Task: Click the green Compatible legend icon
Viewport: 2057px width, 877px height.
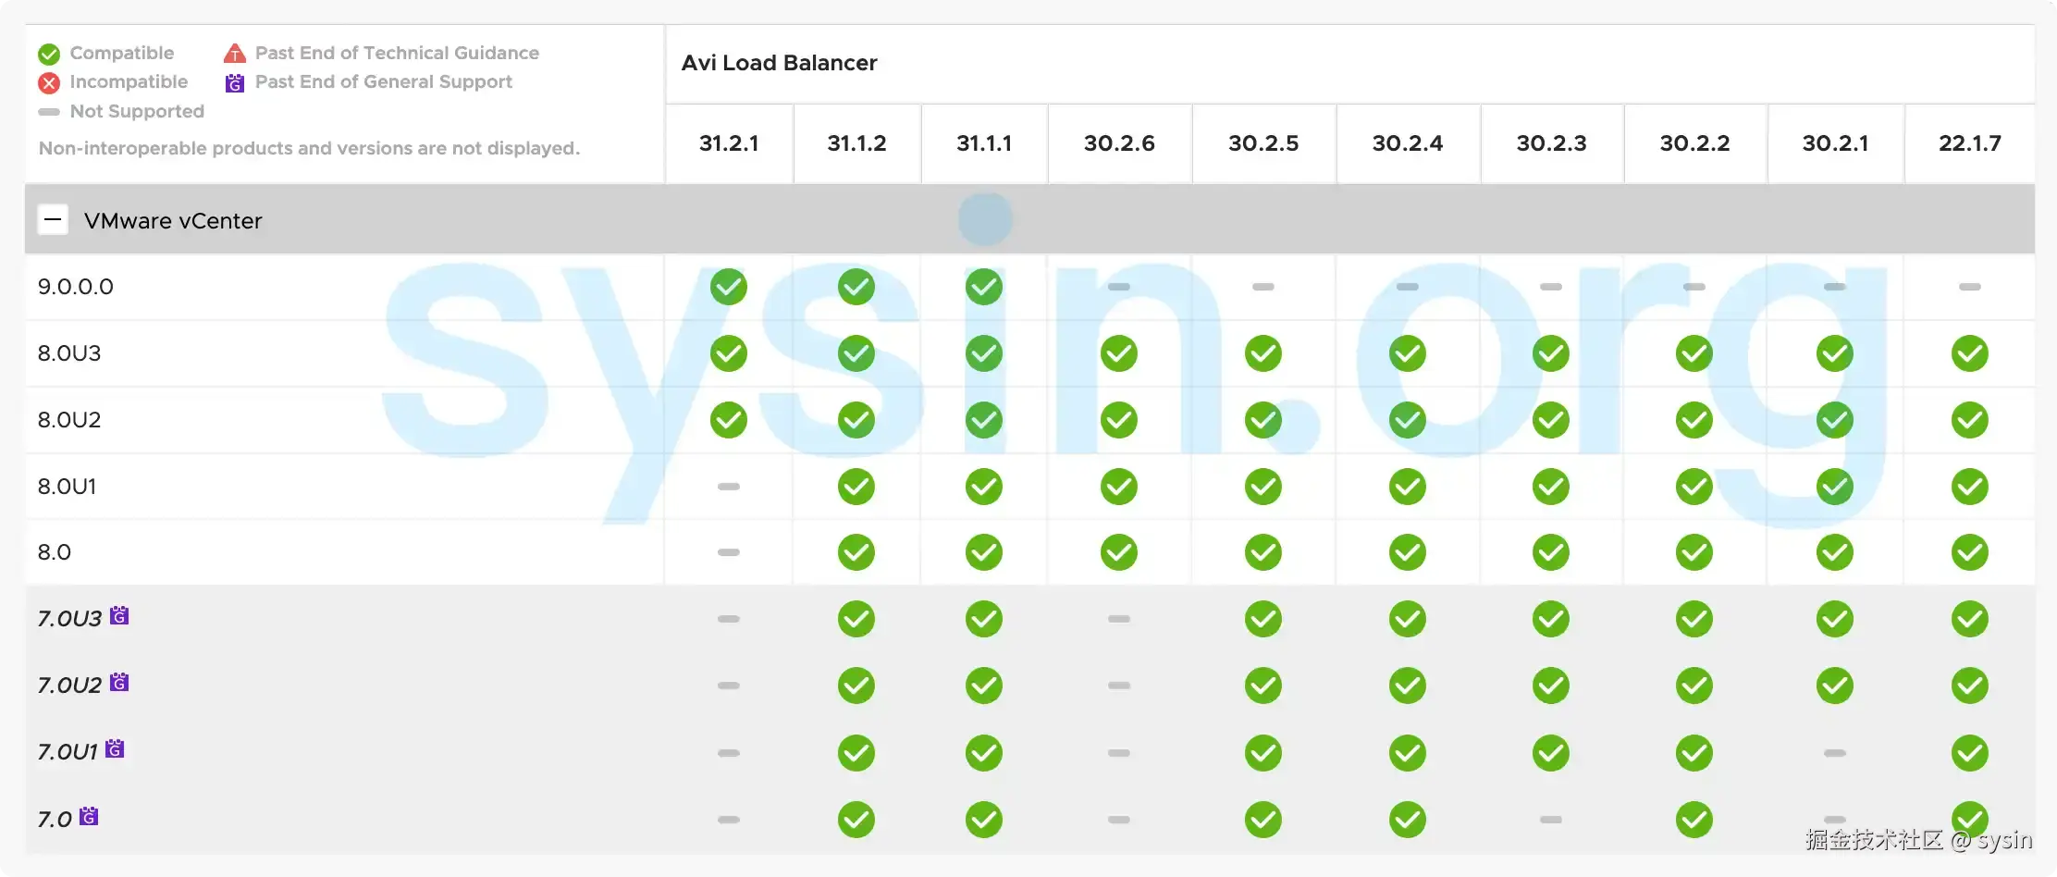Action: coord(49,54)
